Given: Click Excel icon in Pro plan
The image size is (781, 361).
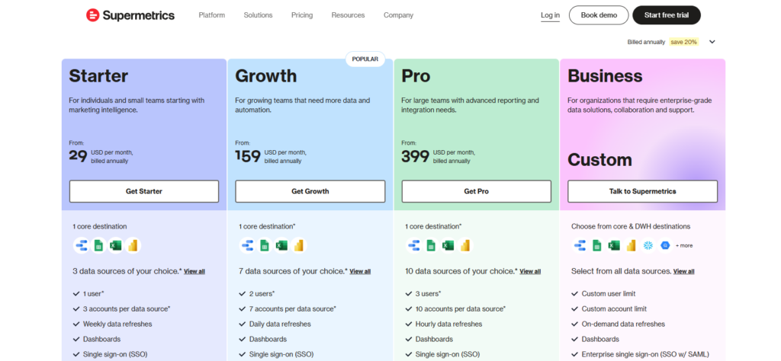Looking at the screenshot, I should (448, 245).
